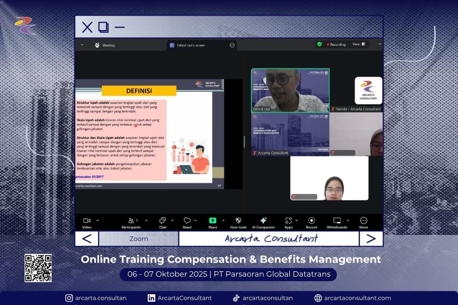Screen dimensions: 458x305
Task: Expand the arrow next to Video
Action: click(x=98, y=220)
